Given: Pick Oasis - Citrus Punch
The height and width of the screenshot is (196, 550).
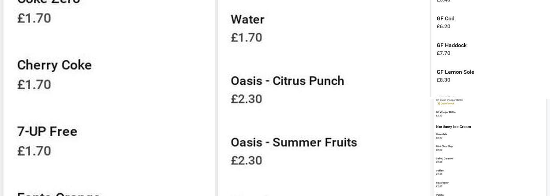Looking at the screenshot, I should (x=287, y=81).
